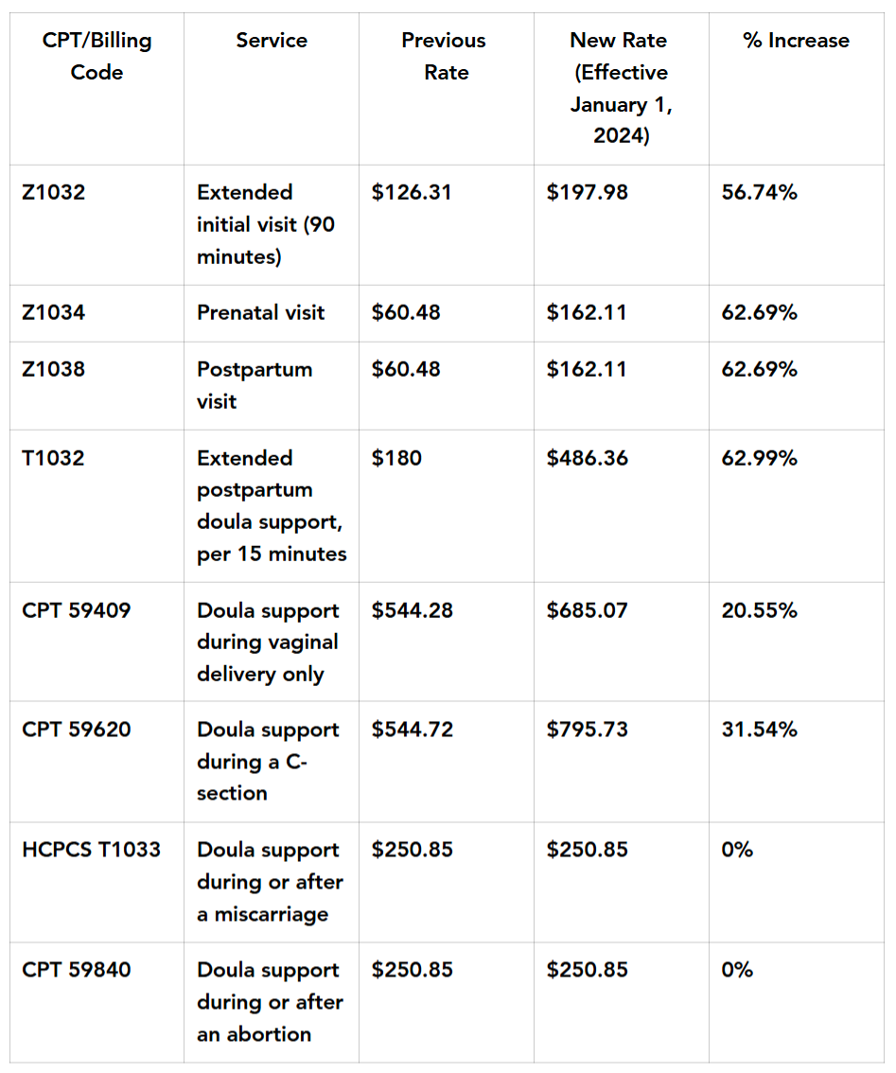Select the HCPCS T1033 code cell
The height and width of the screenshot is (1073, 896).
[x=92, y=850]
